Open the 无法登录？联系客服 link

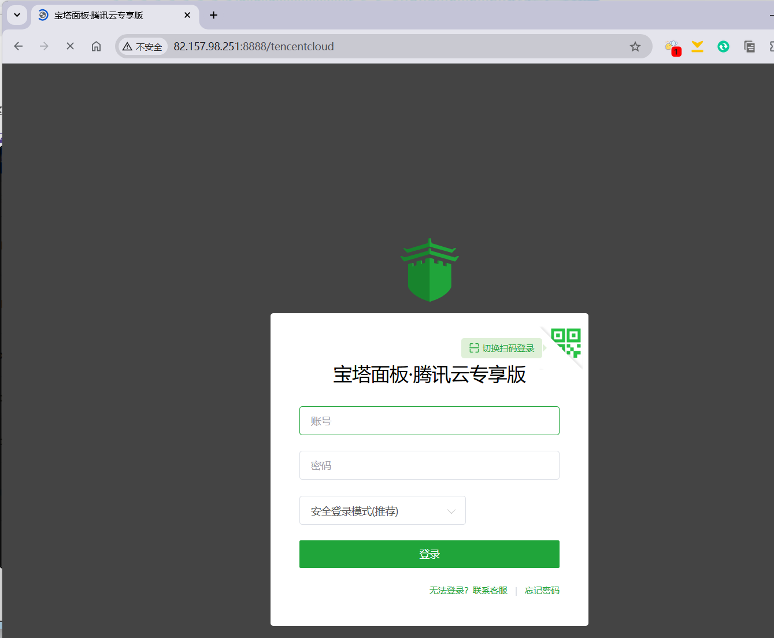click(x=468, y=591)
